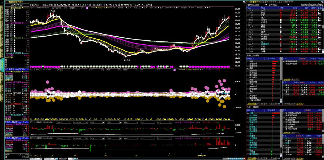This screenshot has height=160, width=324.
Task: Expand the 大趨勢 dropdown above the chart
Action: (76, 8)
